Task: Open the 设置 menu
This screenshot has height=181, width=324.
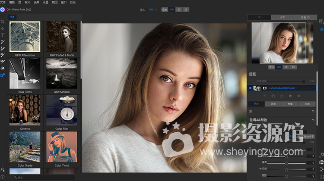Action: [x=45, y=2]
